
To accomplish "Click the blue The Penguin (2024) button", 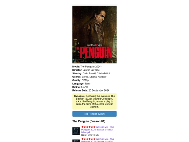I will pos(94,114).
